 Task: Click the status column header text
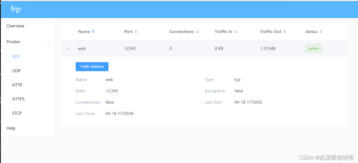point(311,32)
